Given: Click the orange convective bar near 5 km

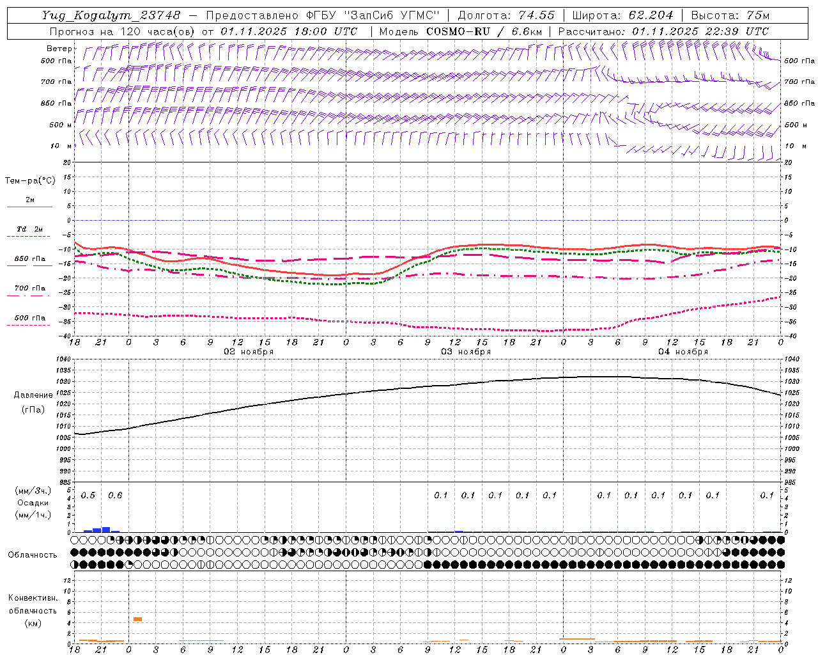Looking at the screenshot, I should pos(137,619).
